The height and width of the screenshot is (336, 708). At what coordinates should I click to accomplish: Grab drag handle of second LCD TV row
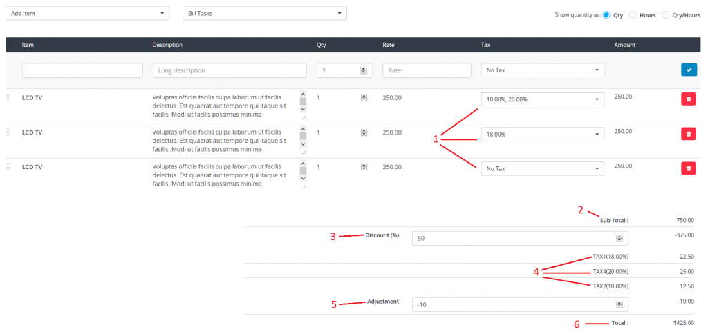(8, 132)
